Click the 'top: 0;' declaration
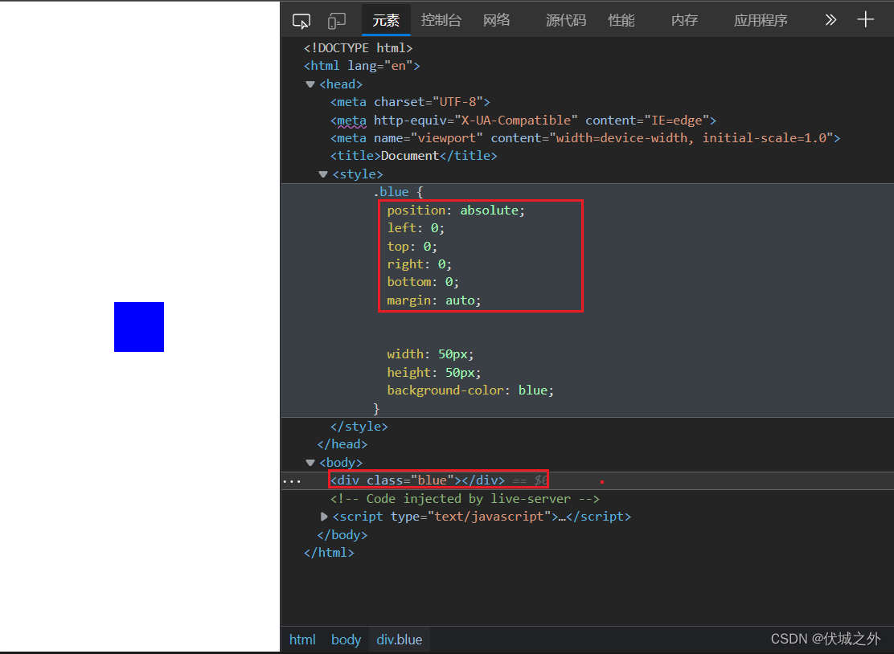 pos(412,247)
